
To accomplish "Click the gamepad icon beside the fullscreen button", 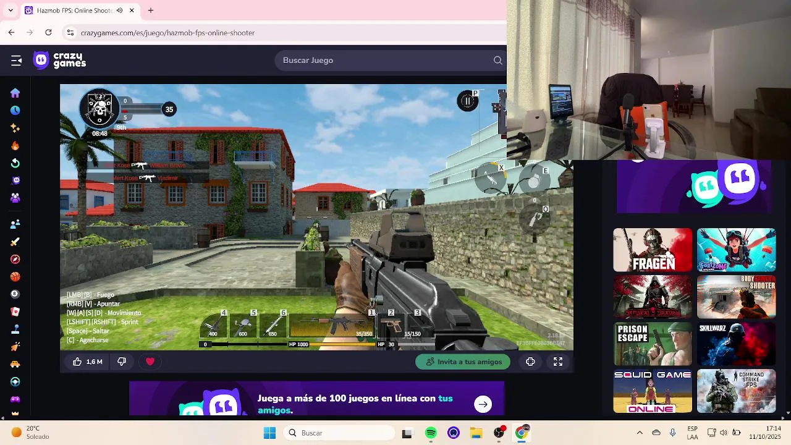I will 530,362.
